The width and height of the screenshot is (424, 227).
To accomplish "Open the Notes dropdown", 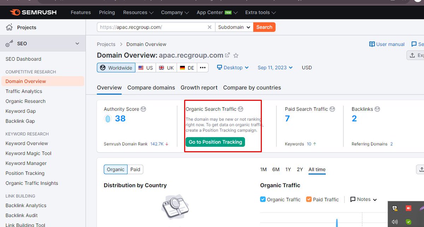I will click(364, 200).
